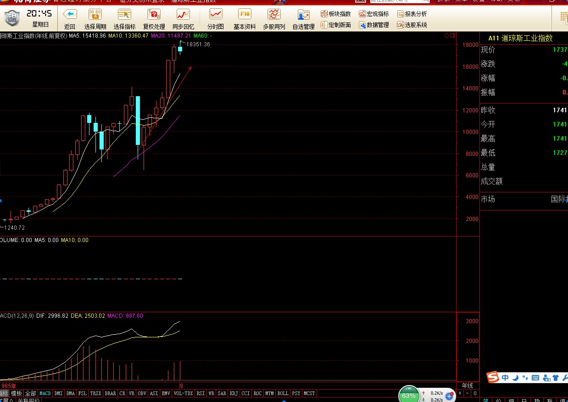
Task: Toggle Sogou half-moon width mode
Action: (515, 378)
